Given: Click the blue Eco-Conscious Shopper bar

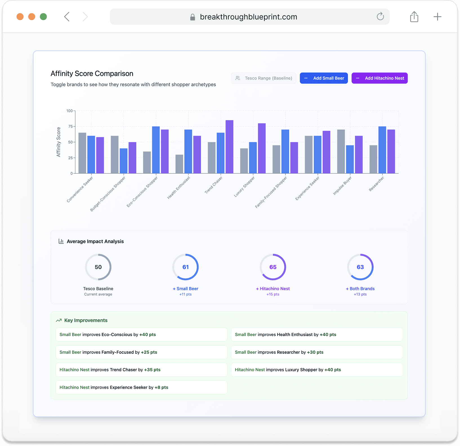Looking at the screenshot, I should pos(156,150).
